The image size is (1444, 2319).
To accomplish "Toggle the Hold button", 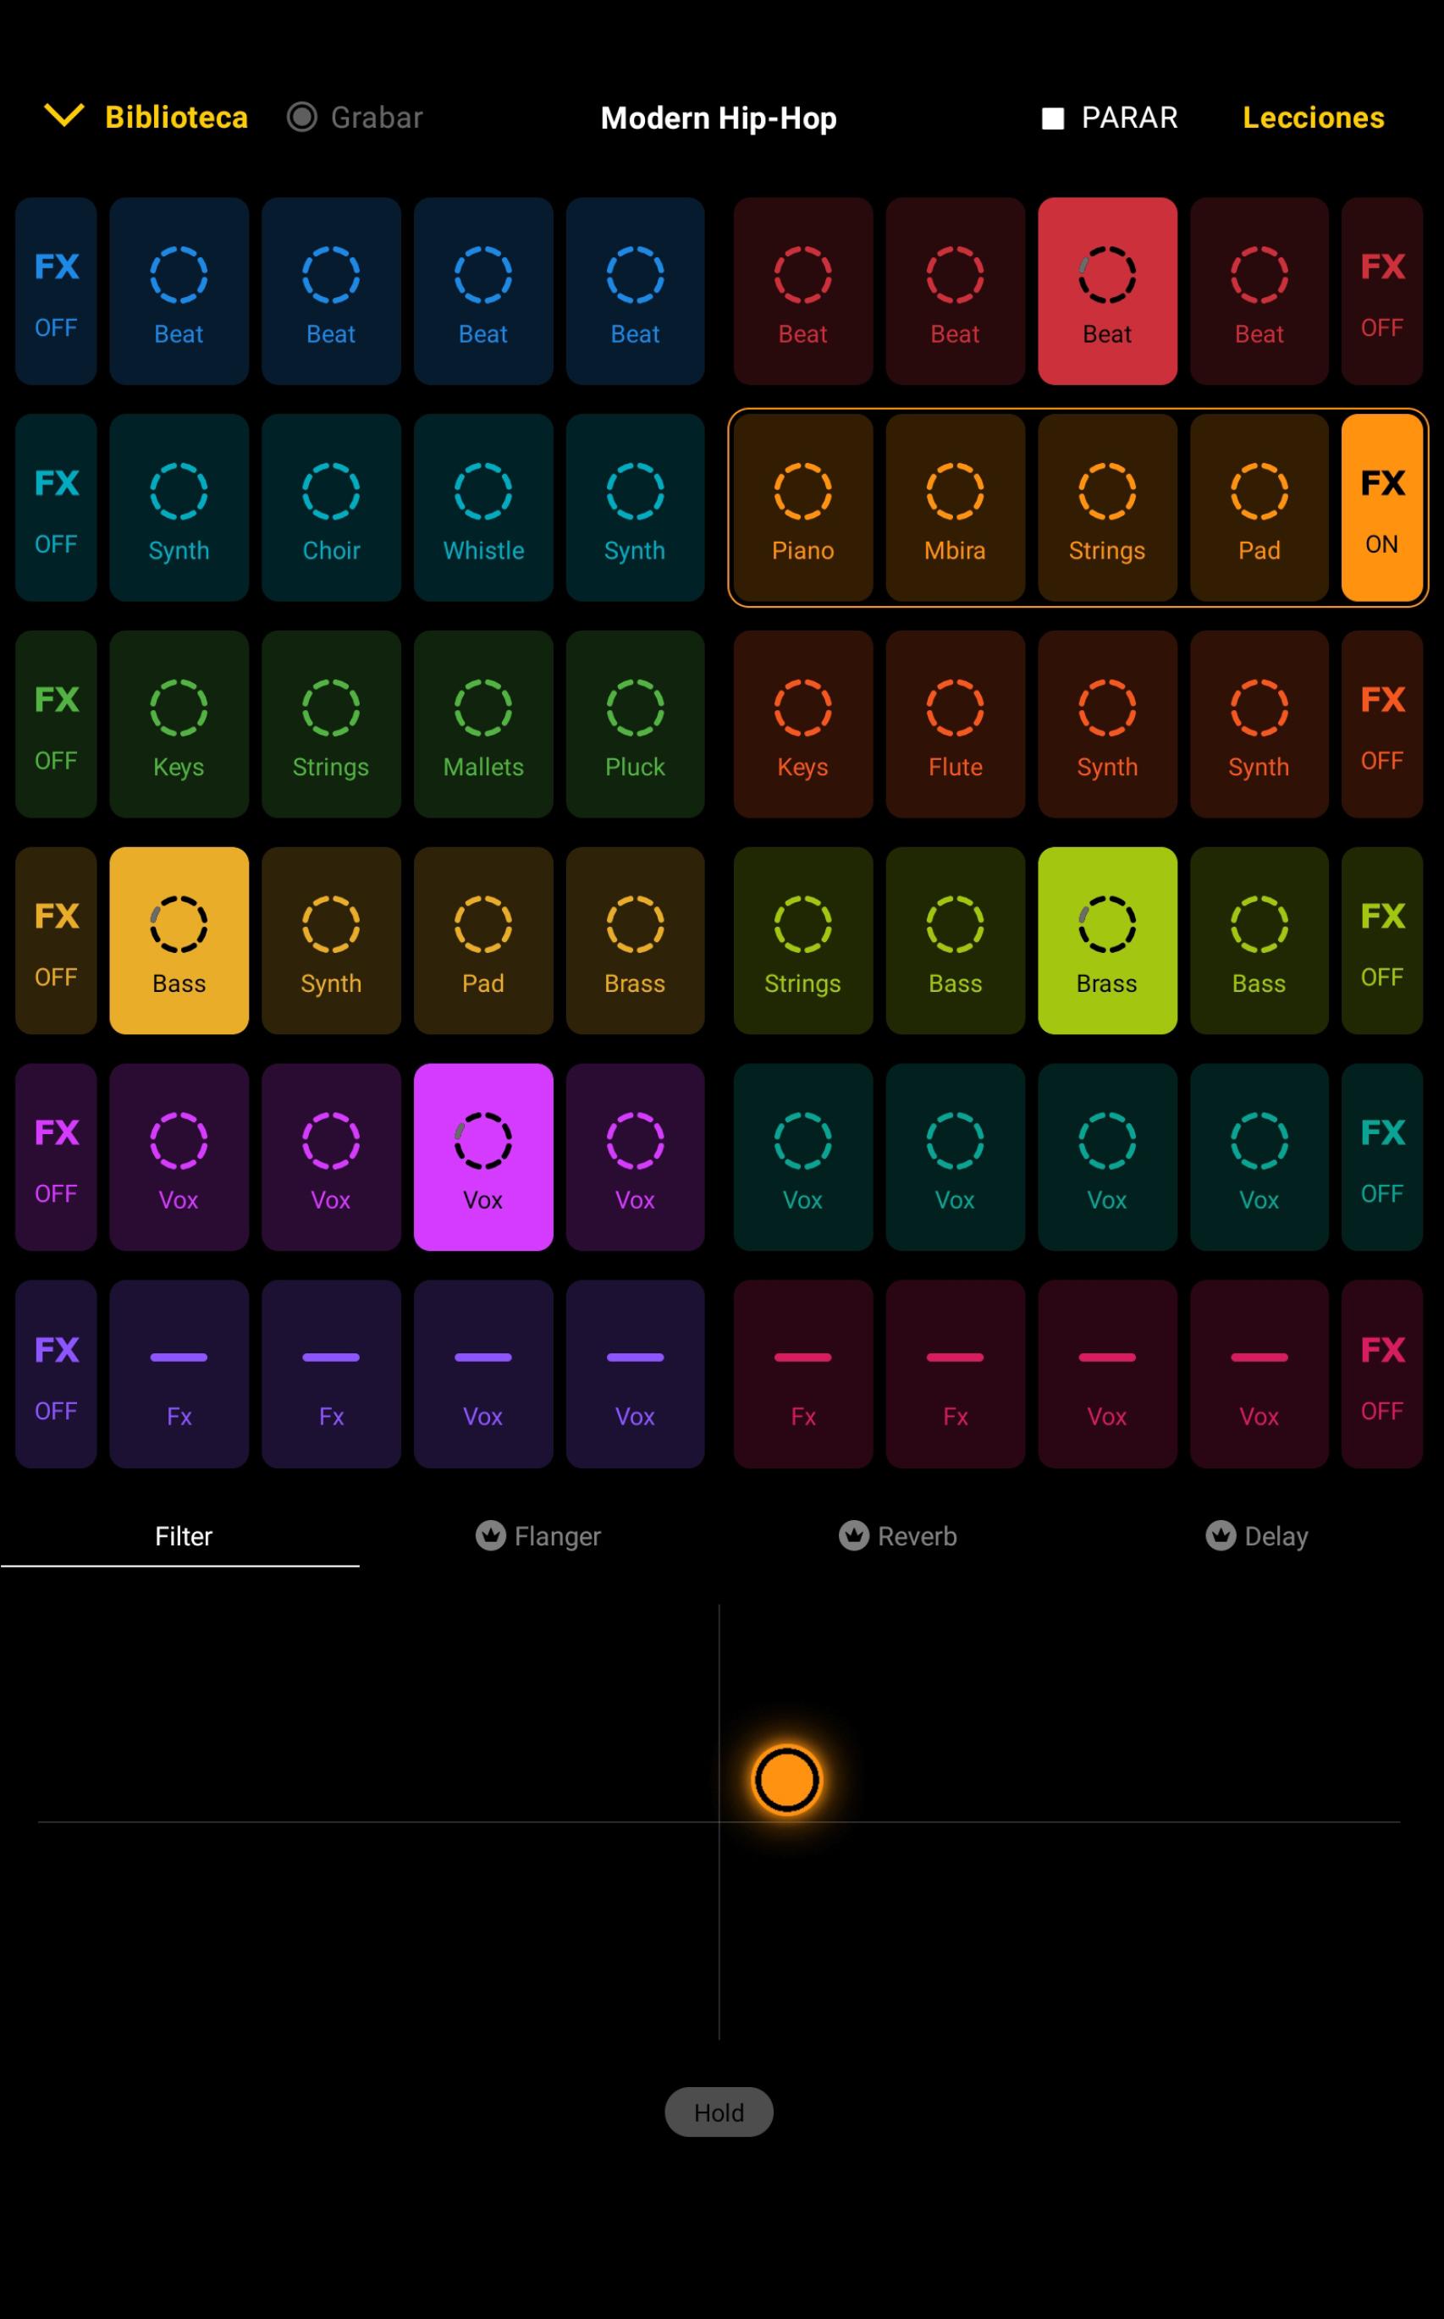I will pyautogui.click(x=719, y=2112).
